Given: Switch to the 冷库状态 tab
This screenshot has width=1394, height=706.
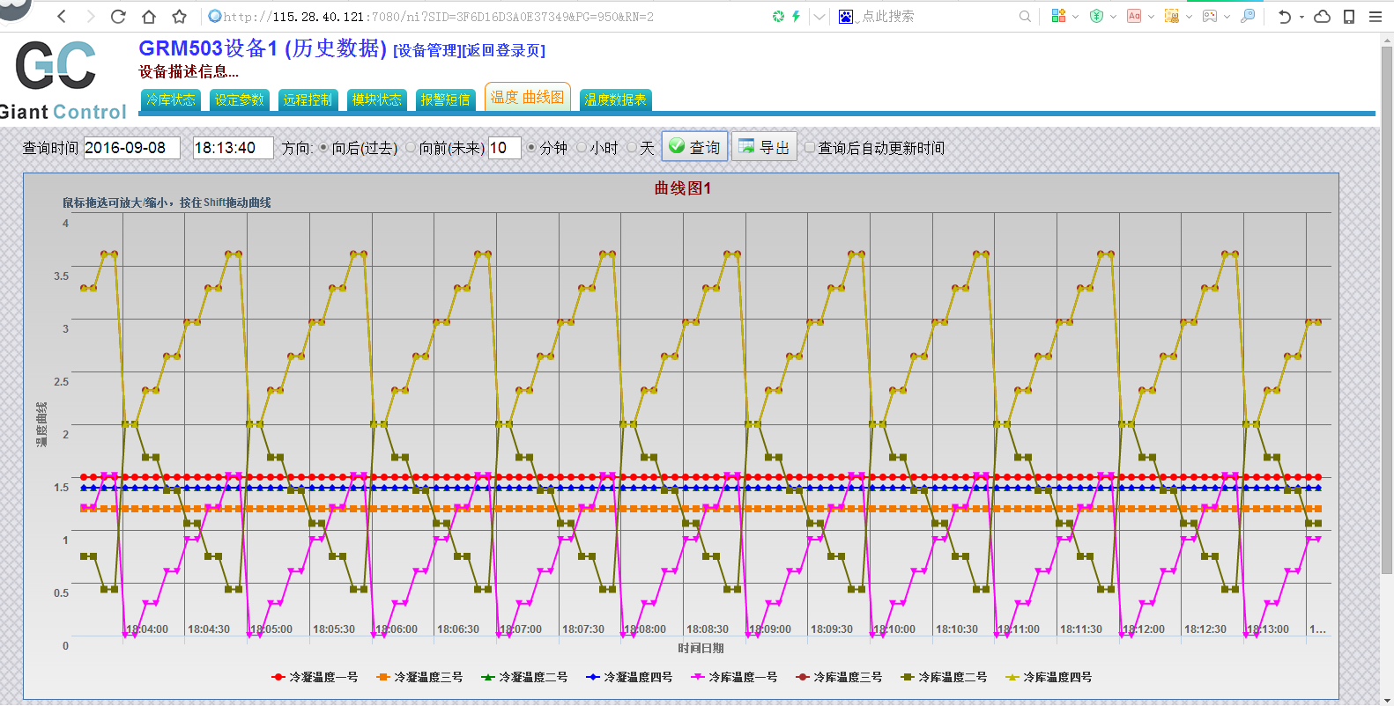Looking at the screenshot, I should [171, 99].
